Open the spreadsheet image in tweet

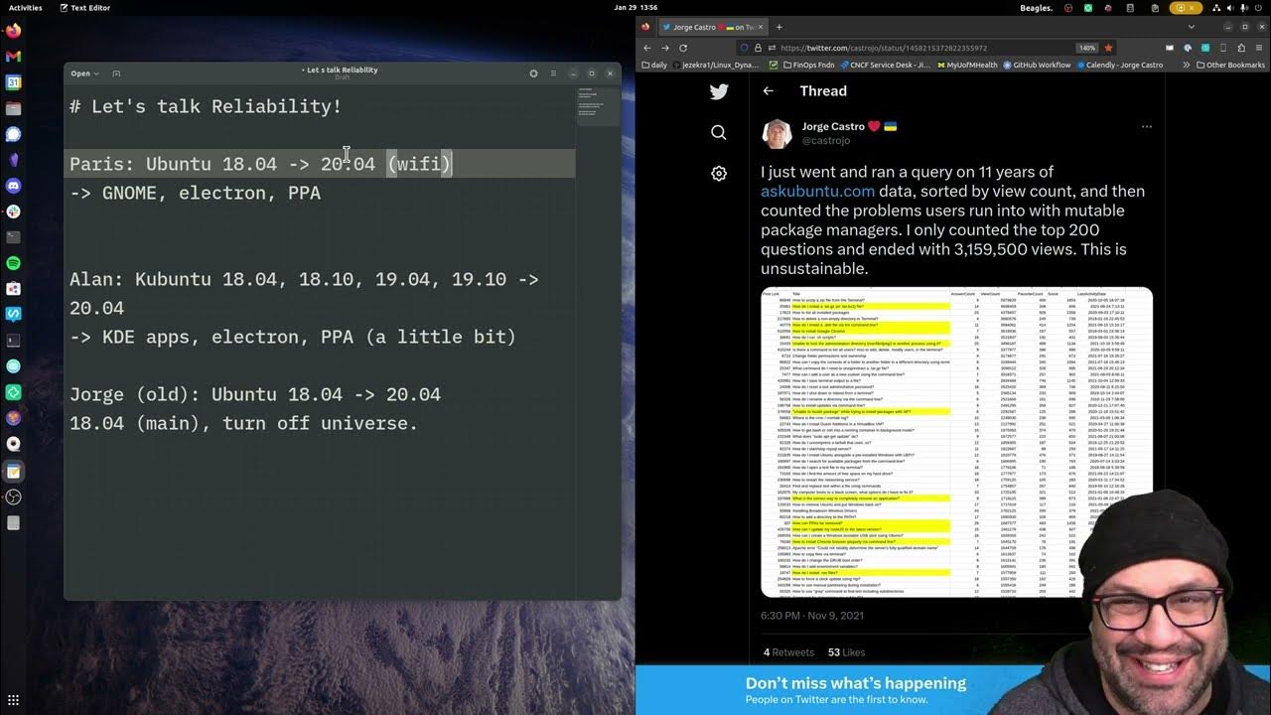click(956, 442)
